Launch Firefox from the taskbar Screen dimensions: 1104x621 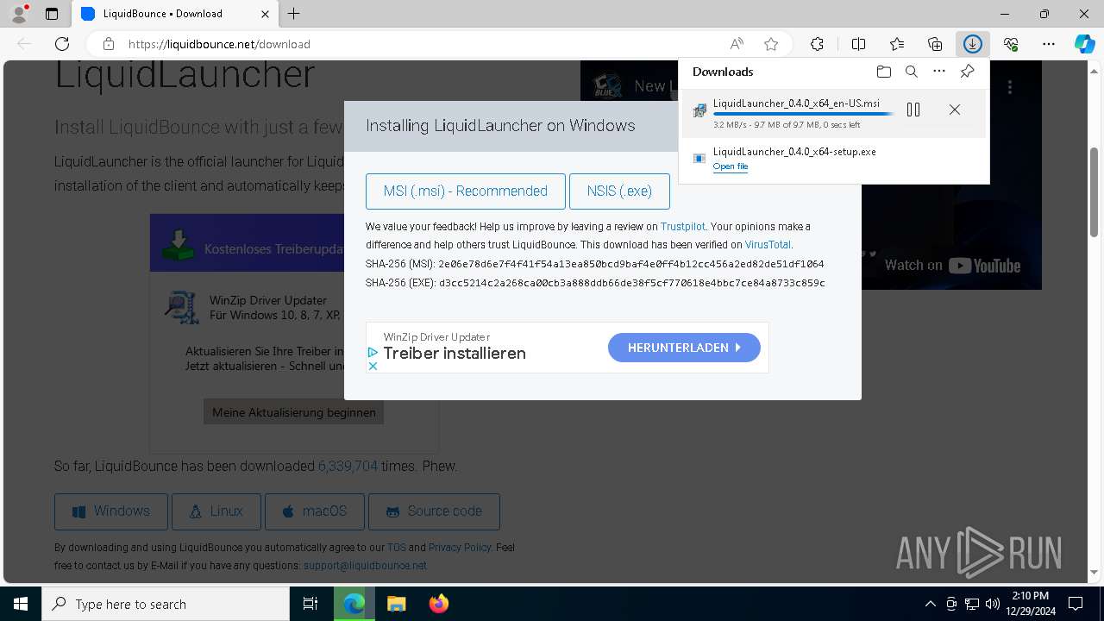pyautogui.click(x=439, y=604)
